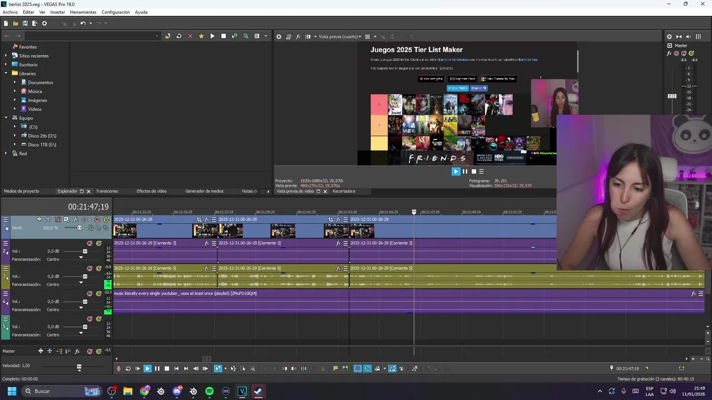712x400 pixels.
Task: Collapse the Libraries tree node
Action: coord(7,73)
